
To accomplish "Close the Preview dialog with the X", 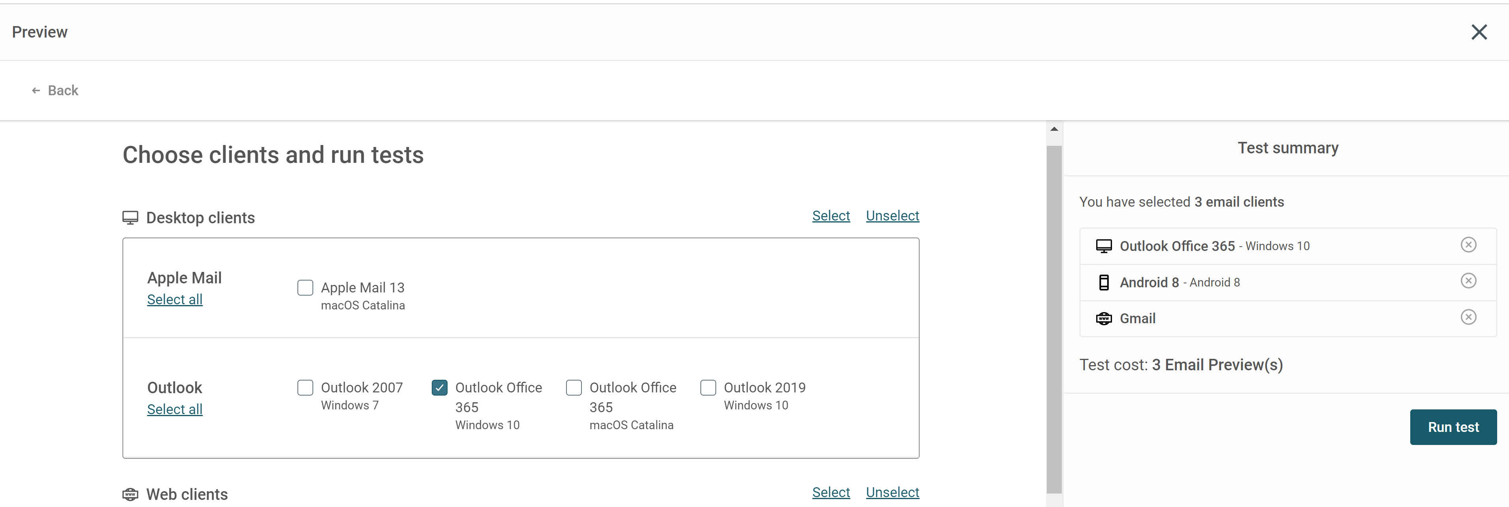I will (1479, 32).
